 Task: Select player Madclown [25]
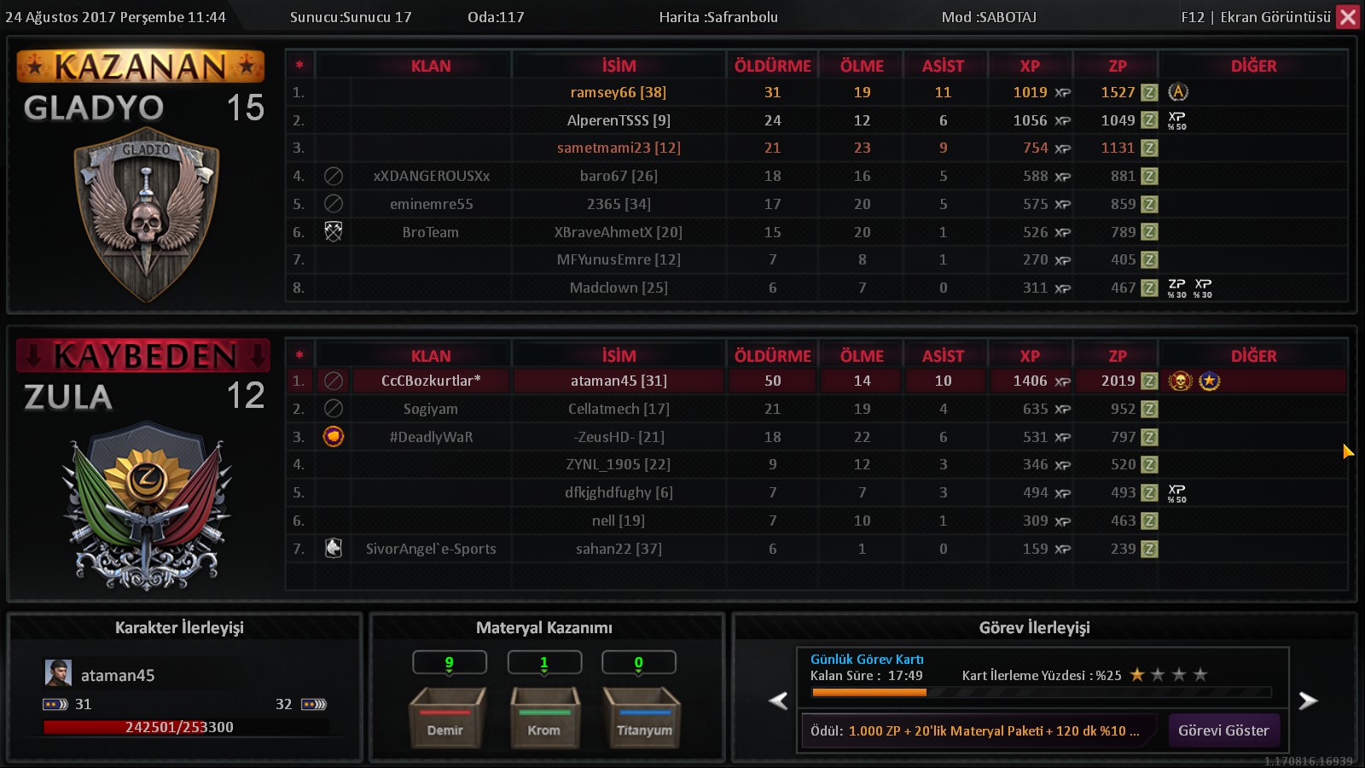[619, 288]
